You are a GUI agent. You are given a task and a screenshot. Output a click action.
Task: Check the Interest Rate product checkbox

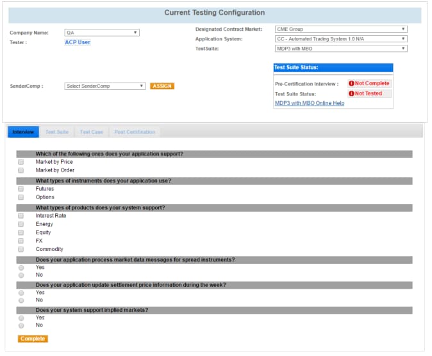point(21,216)
